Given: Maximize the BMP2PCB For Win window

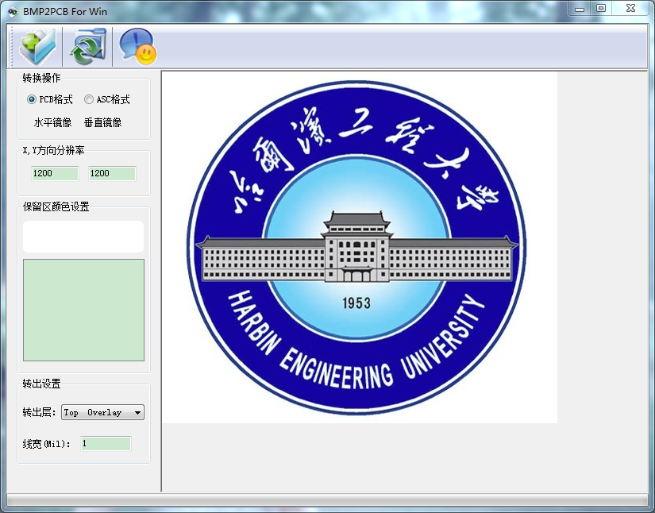Looking at the screenshot, I should click(x=601, y=9).
